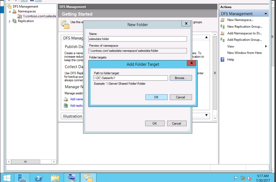Screen dimensions: 276x182
Task: Click the Add Replication Group icon
Action: [222, 40]
